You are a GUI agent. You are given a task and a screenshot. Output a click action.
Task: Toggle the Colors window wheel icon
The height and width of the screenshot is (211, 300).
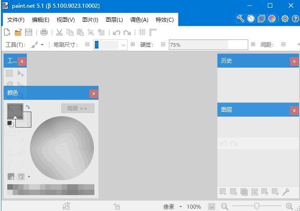pos(272,19)
